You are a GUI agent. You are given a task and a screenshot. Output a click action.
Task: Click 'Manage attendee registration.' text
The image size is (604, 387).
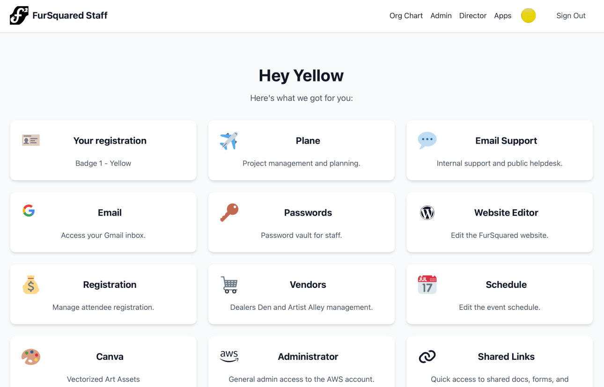103,307
